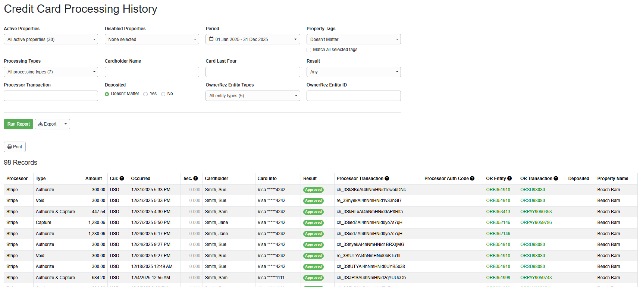643x287 pixels.
Task: Click the OR Transaction help icon
Action: tap(556, 179)
